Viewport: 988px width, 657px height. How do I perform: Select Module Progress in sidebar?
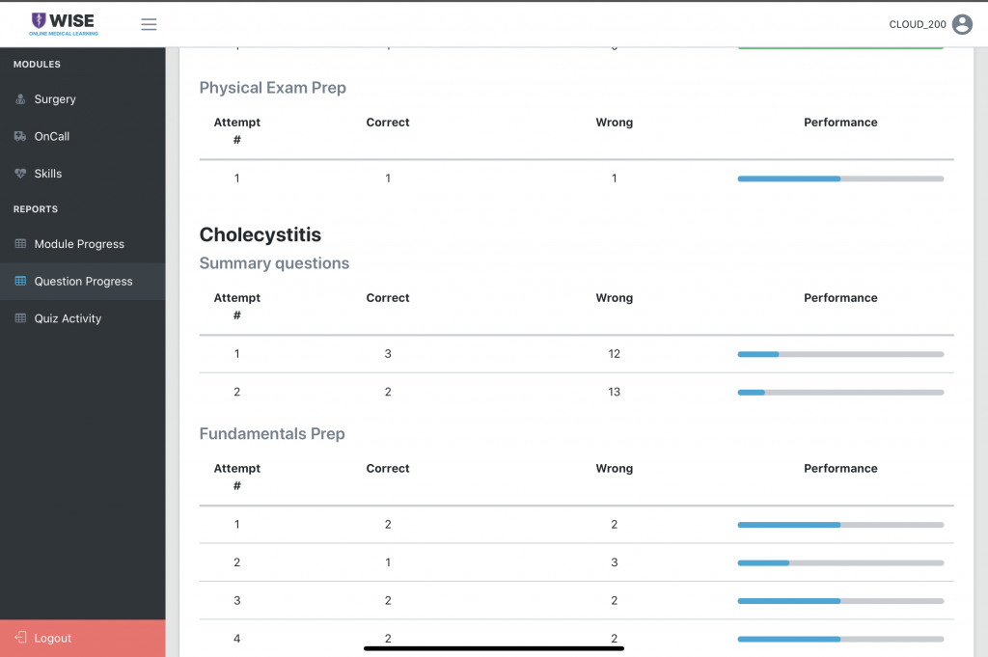coord(79,244)
